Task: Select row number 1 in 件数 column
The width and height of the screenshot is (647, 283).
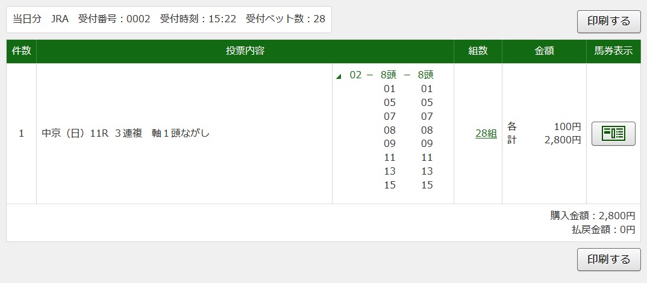Action: click(21, 134)
